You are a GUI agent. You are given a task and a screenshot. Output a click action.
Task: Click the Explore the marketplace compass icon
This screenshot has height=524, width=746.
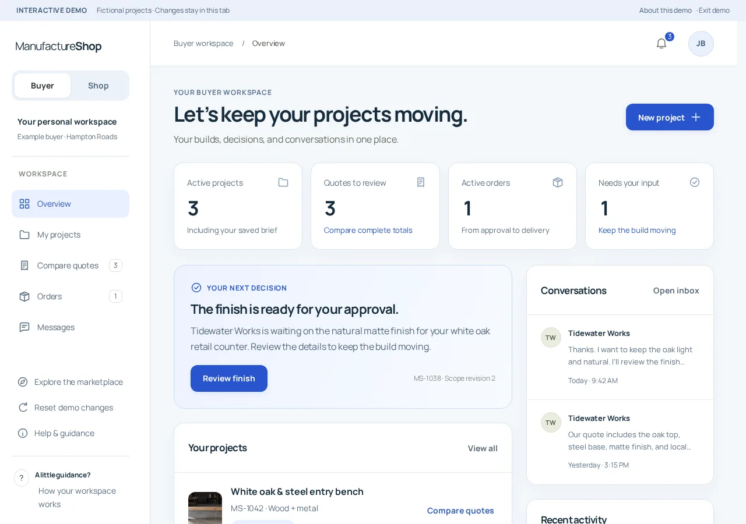(x=23, y=382)
